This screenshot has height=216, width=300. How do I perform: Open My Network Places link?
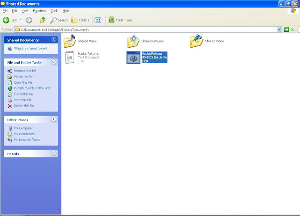point(27,140)
